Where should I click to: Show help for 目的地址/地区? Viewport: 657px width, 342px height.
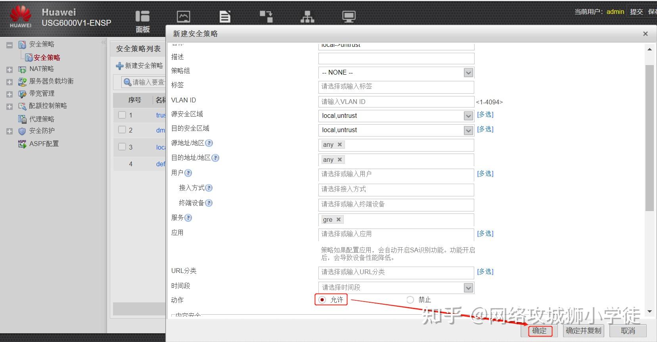[x=215, y=158]
